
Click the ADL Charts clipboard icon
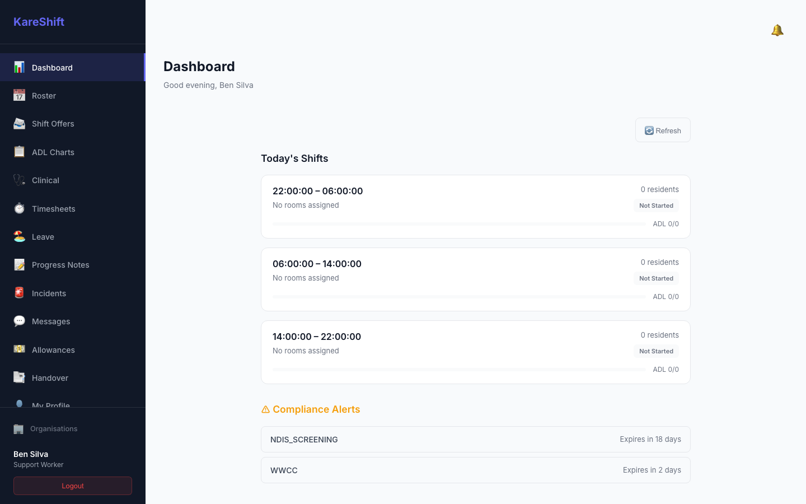click(x=19, y=152)
